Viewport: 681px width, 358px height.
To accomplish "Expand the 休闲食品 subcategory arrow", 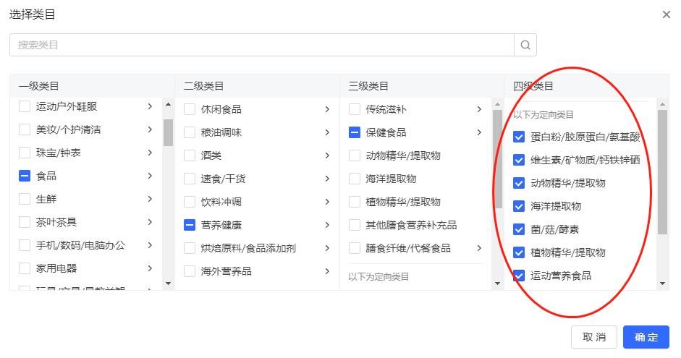I will pyautogui.click(x=327, y=109).
